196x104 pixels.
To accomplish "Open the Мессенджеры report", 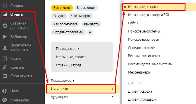I will click(x=139, y=72).
